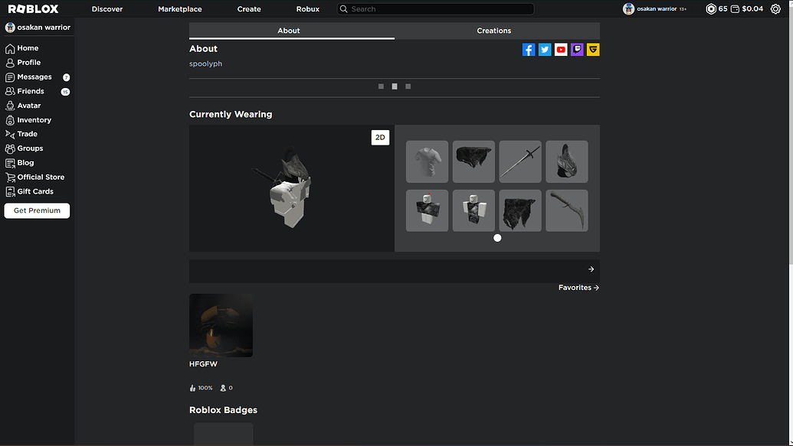
Task: Click the header avatar of osakan warrior
Action: pyautogui.click(x=628, y=9)
